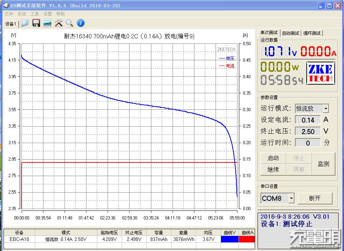Open the 设置 menu
This screenshot has width=344, height=251.
(x=47, y=14)
